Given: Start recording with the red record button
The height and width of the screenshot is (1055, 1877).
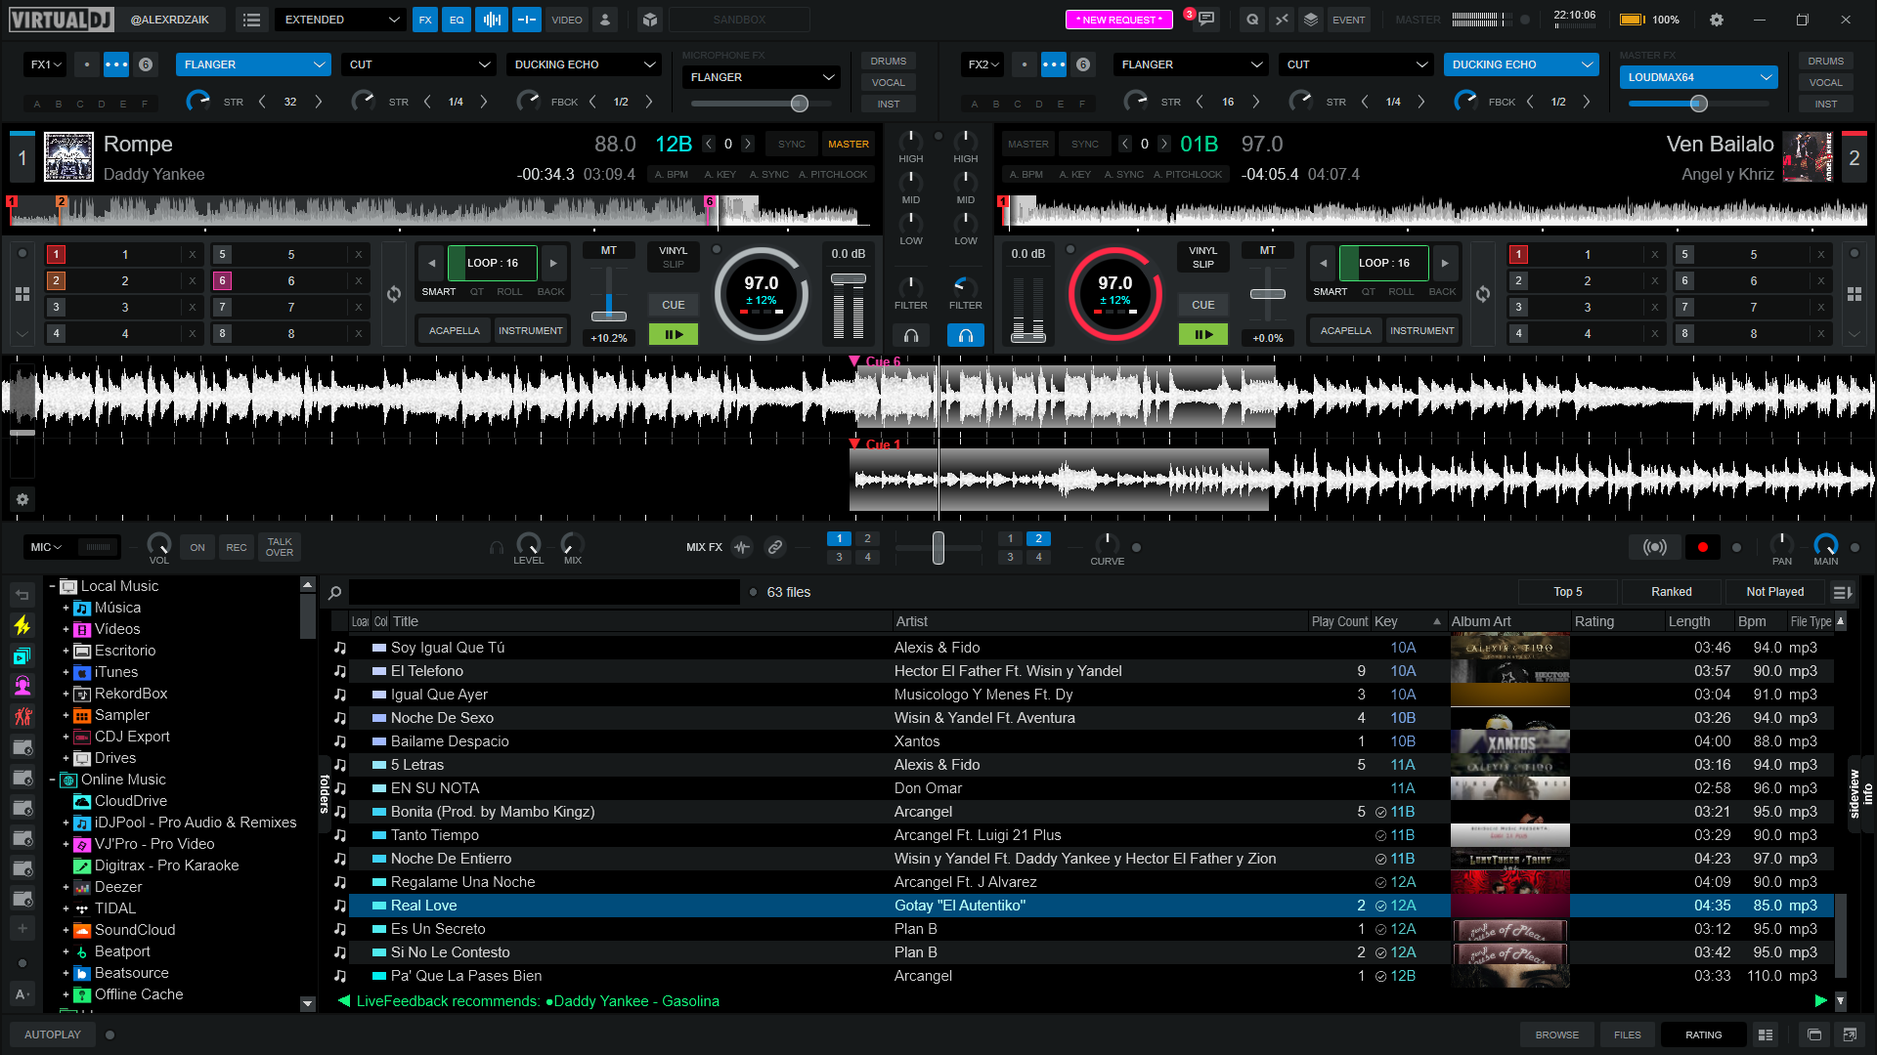Looking at the screenshot, I should [1703, 547].
